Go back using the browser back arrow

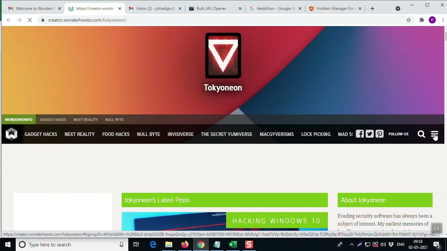click(x=9, y=20)
